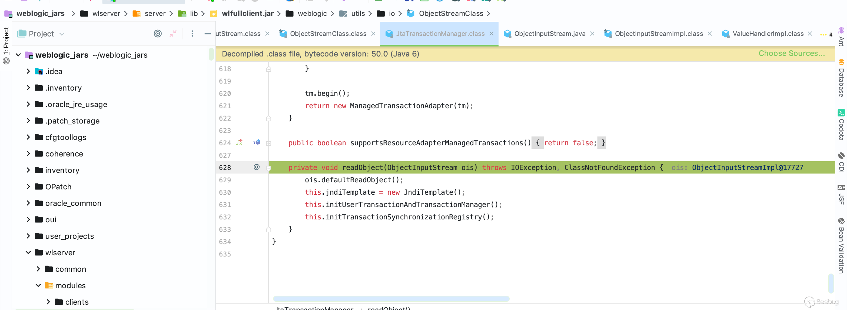Screen dimensions: 847x310
Task: Click the Choose Sources... link
Action: point(791,53)
